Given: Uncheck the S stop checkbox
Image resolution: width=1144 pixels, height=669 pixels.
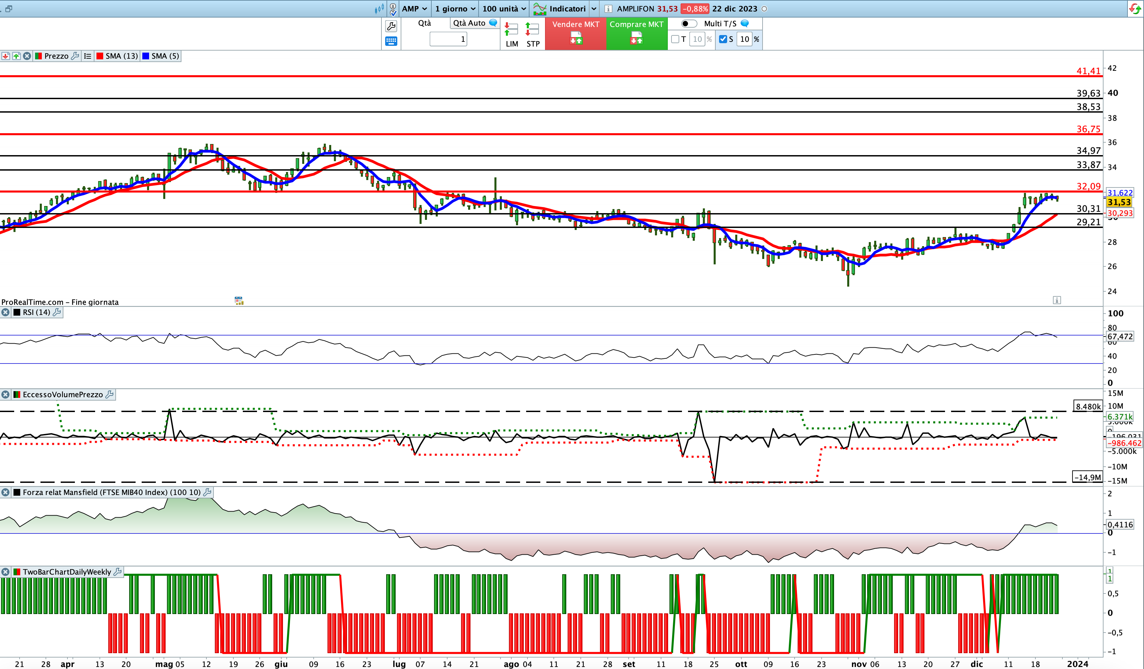Looking at the screenshot, I should (723, 39).
